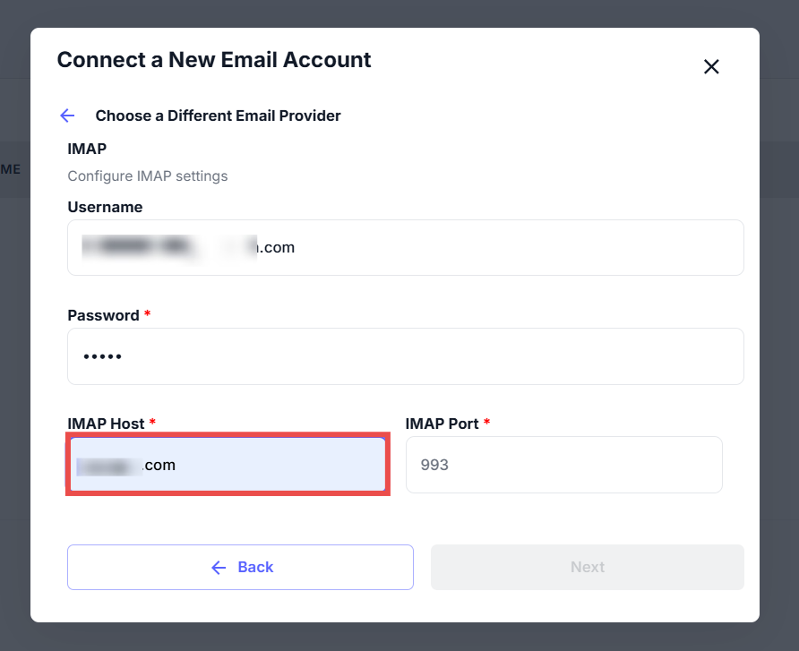Click the bold IMAP section heading
Image resolution: width=799 pixels, height=651 pixels.
point(87,149)
